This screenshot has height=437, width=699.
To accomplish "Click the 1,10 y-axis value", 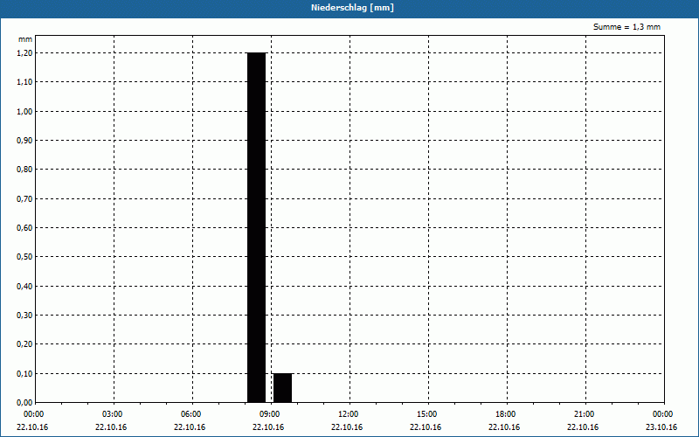I will click(24, 82).
